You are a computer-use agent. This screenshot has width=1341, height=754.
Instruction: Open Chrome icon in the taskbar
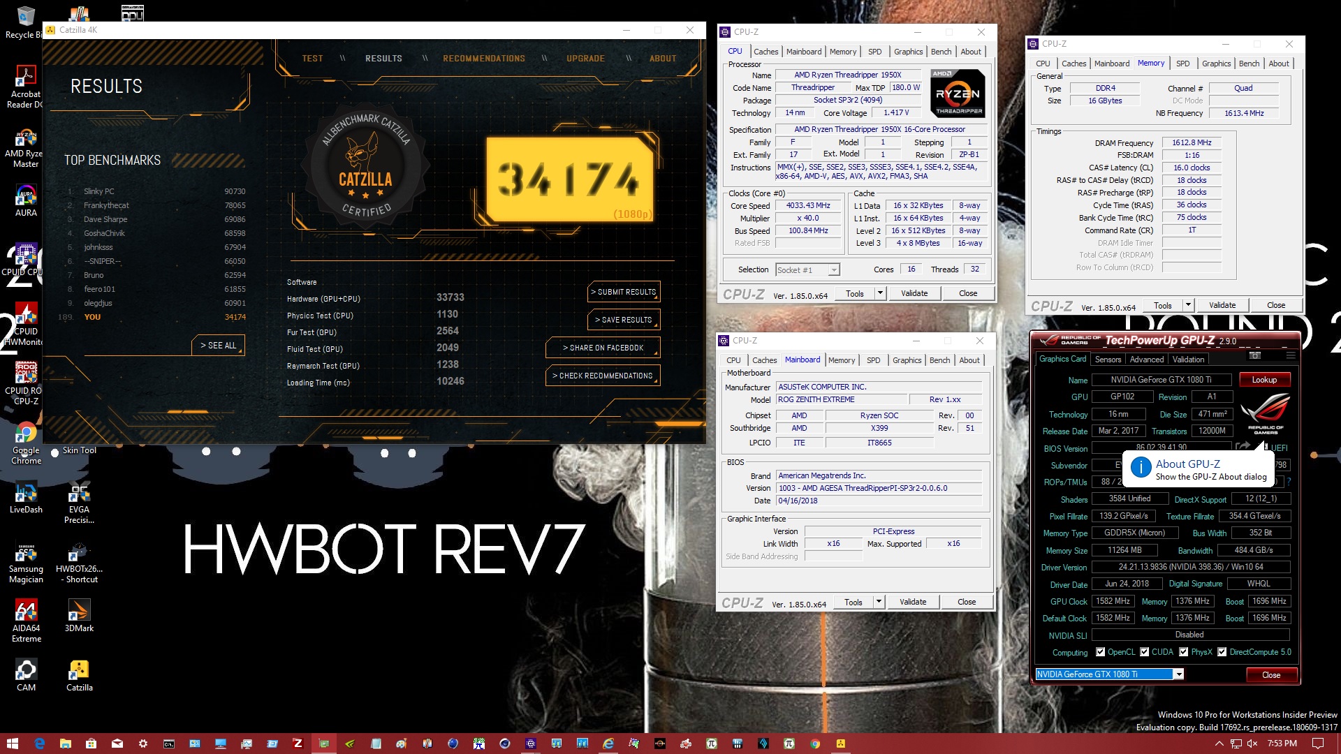point(814,744)
